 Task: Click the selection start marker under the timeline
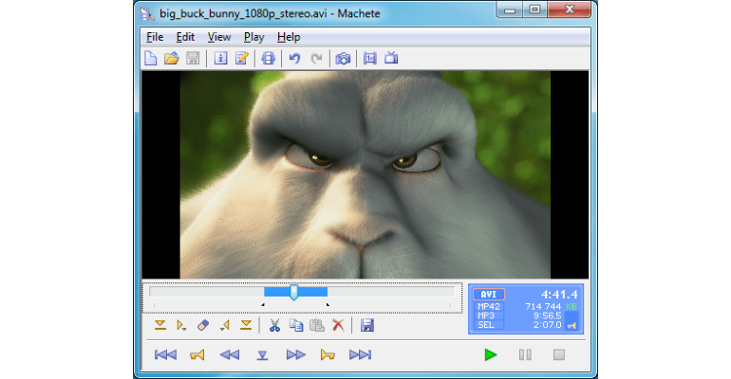click(x=263, y=304)
